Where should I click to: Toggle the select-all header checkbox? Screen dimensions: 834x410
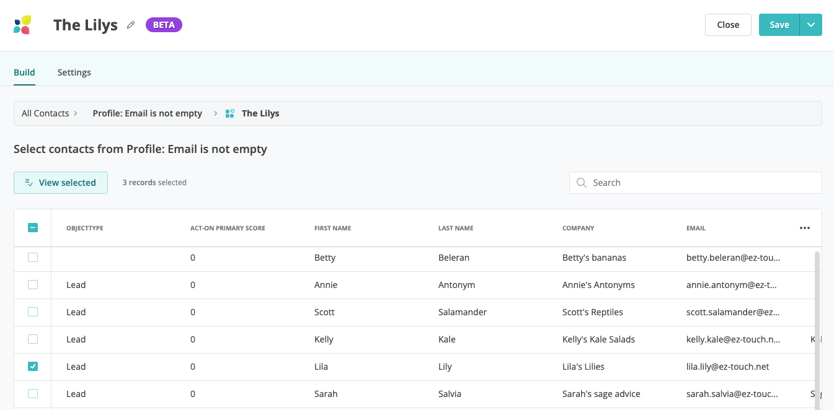33,228
